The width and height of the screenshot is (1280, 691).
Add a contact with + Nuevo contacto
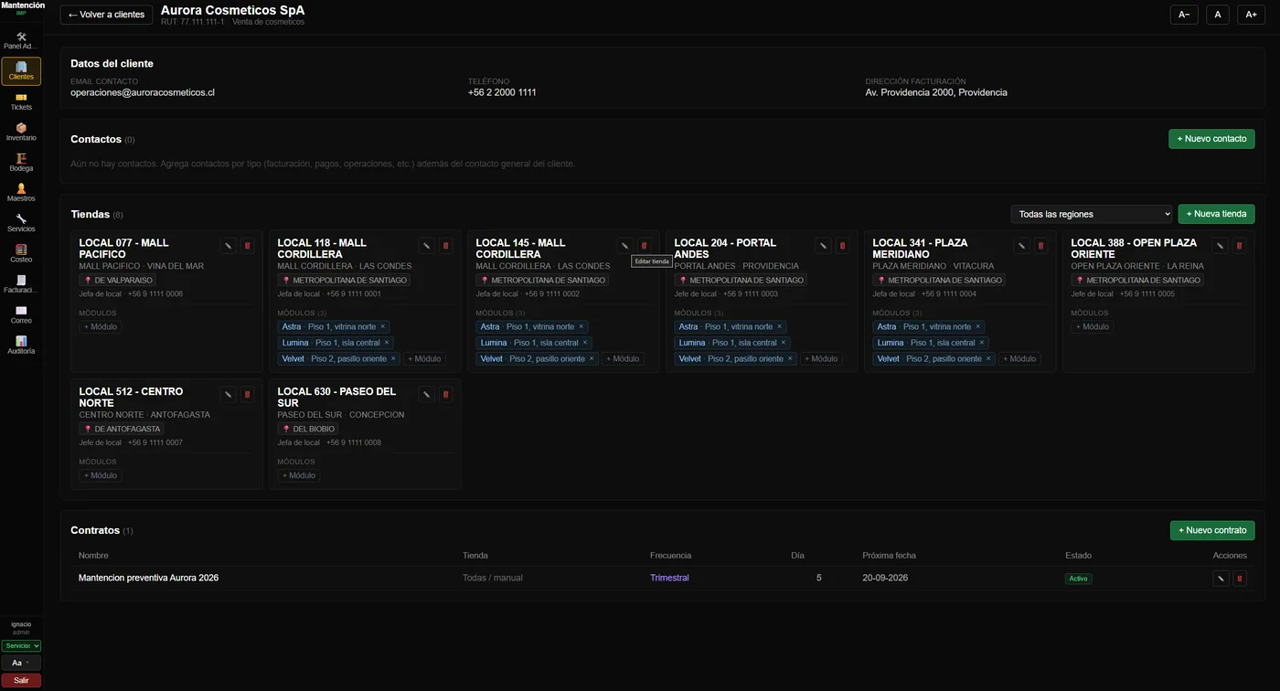tap(1211, 139)
